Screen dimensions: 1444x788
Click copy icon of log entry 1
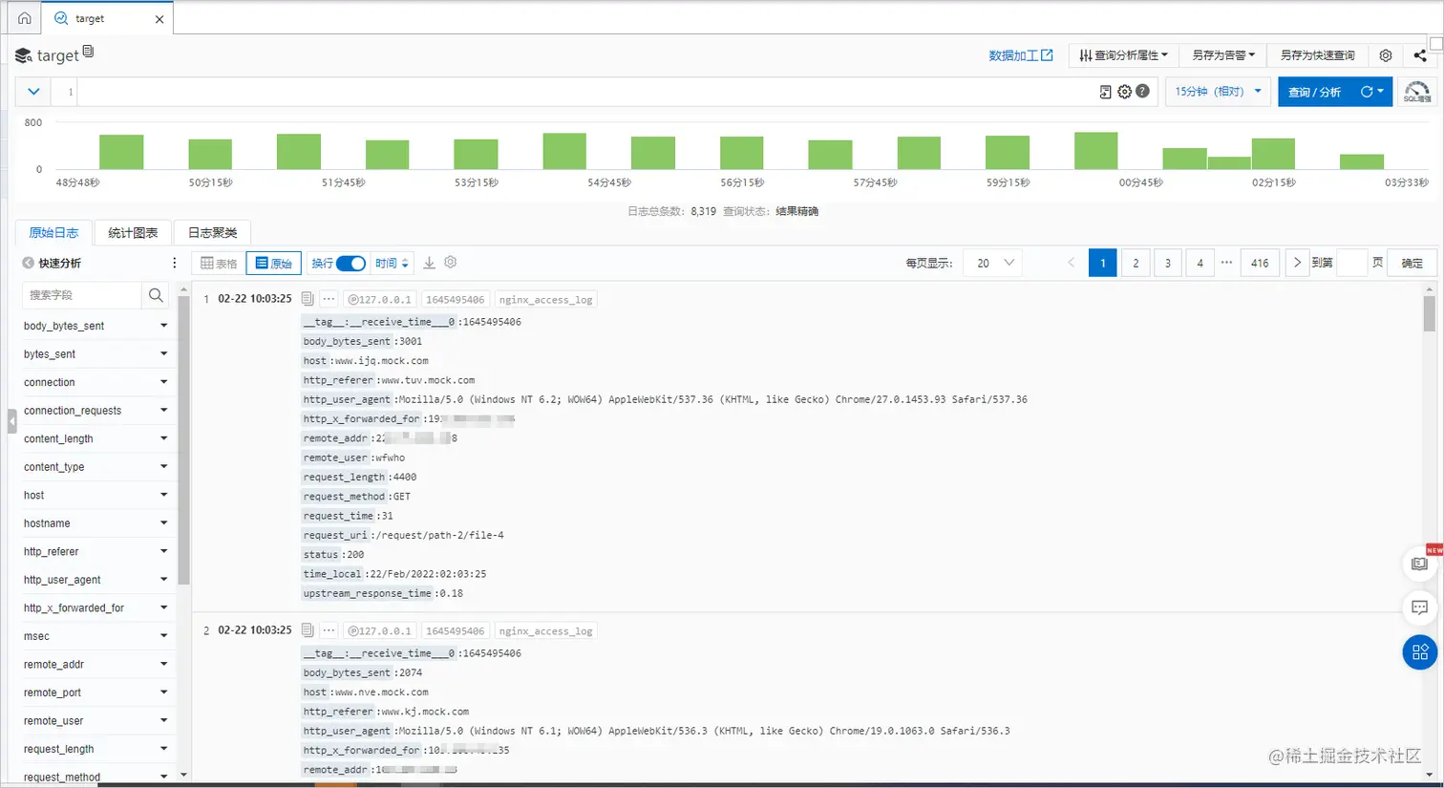point(308,299)
